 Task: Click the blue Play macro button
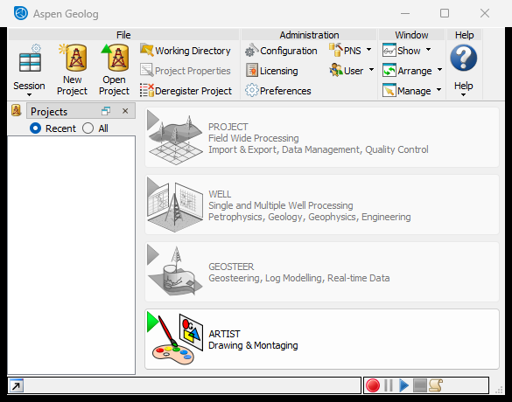404,385
